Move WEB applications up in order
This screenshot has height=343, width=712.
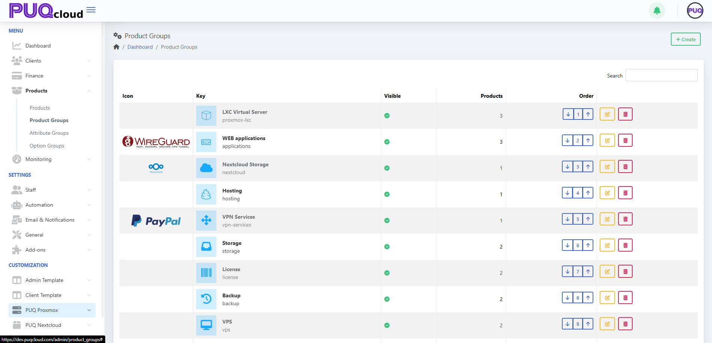[588, 140]
